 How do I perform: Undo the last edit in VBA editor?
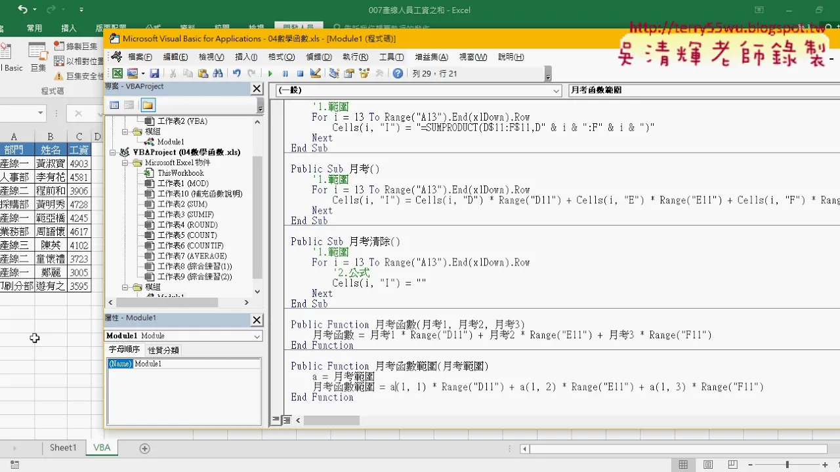pos(236,73)
